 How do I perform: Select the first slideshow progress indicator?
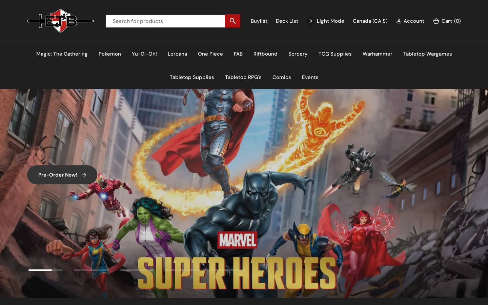46,270
